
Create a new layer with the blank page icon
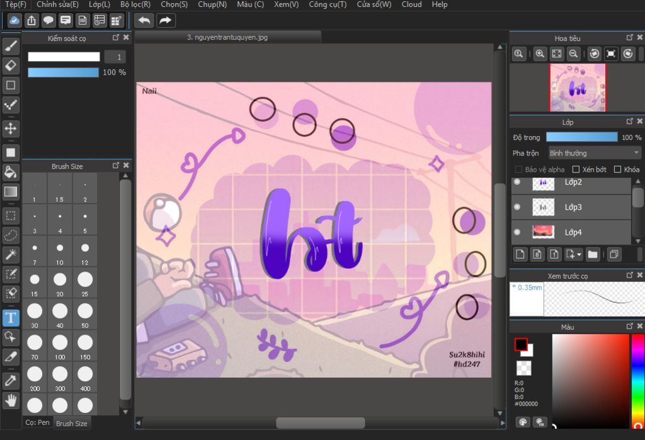520,254
